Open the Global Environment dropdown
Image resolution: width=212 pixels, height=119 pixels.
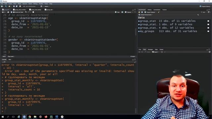146,15
